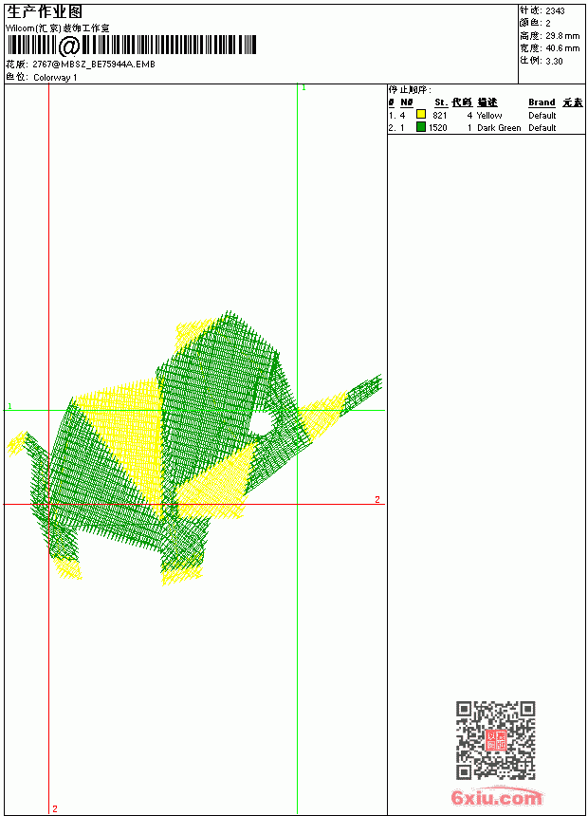The image size is (588, 816).
Task: Click the Brand column header
Action: pyautogui.click(x=542, y=102)
